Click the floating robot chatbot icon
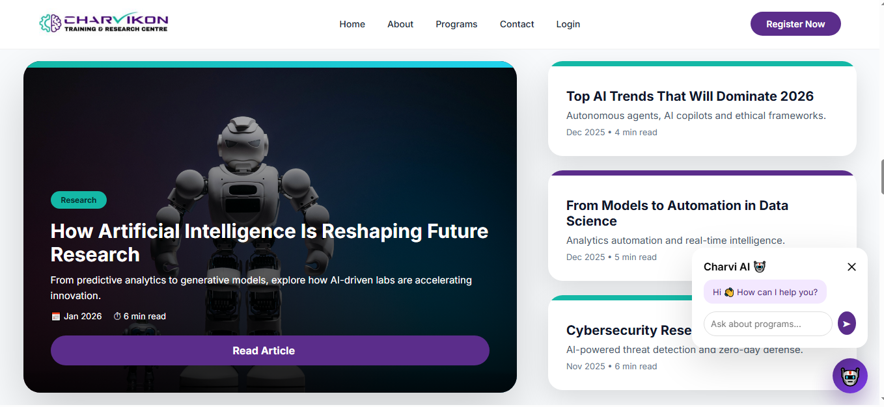Viewport: 884px width, 407px height. pyautogui.click(x=849, y=376)
